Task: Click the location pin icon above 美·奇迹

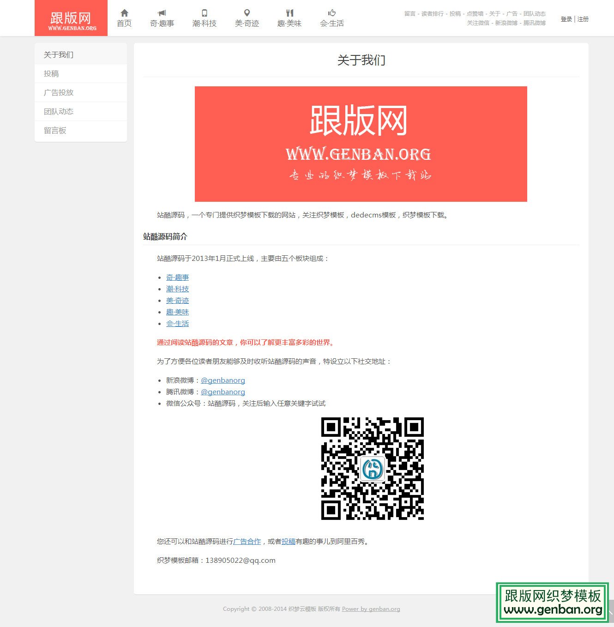Action: coord(247,13)
